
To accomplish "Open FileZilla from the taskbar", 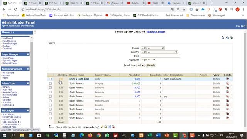I will tap(116, 136).
